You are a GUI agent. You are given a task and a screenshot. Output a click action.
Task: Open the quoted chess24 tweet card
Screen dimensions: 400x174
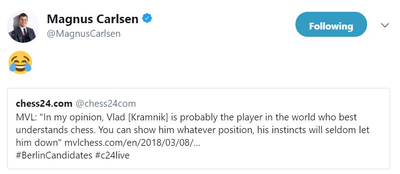coord(199,129)
